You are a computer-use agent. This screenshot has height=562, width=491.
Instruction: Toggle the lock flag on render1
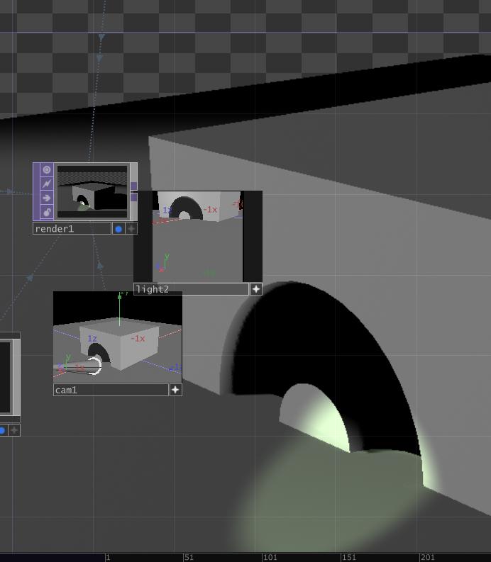tap(47, 212)
